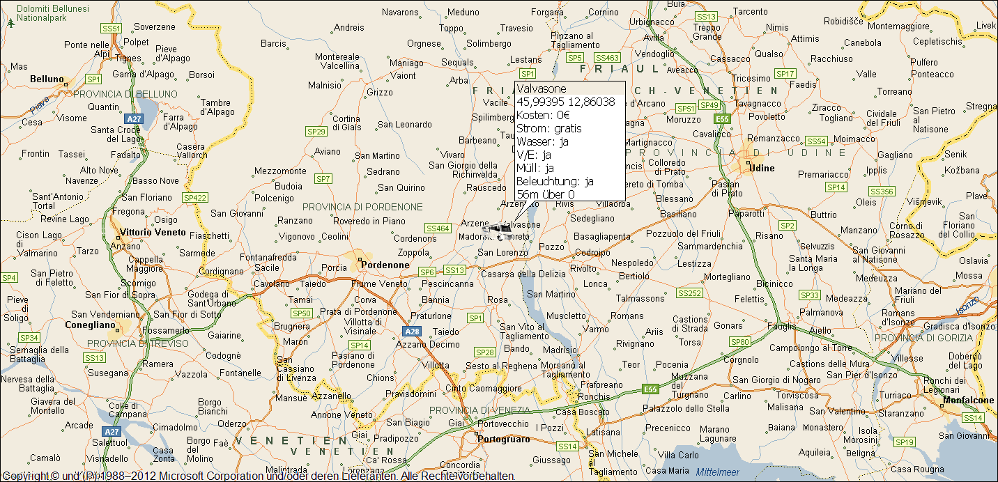Screen dimensions: 998x482
Task: Select the coordinates "45,99395 12,86038" in popup
Action: (566, 102)
